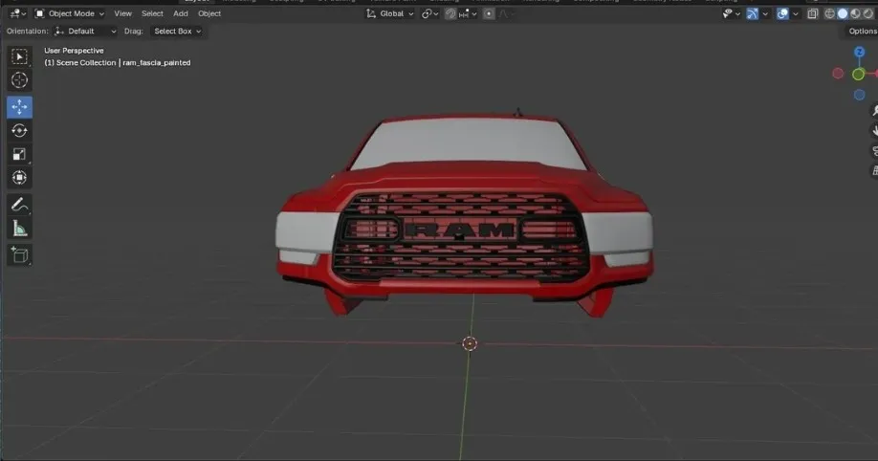Open object visibility and selectability dropdown
The height and width of the screenshot is (461, 878).
tap(731, 13)
